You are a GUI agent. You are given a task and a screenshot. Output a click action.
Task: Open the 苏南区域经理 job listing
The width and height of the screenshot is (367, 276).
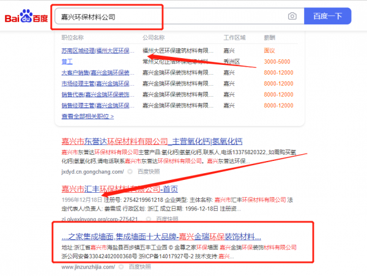98,51
